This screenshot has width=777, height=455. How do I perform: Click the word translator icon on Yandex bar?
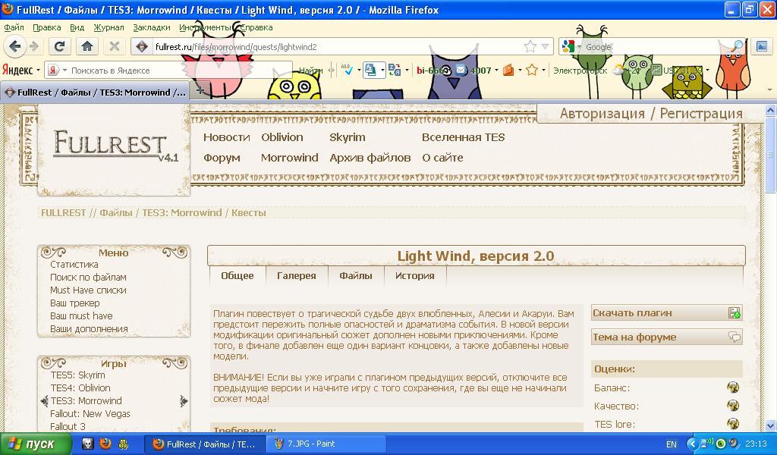(395, 71)
